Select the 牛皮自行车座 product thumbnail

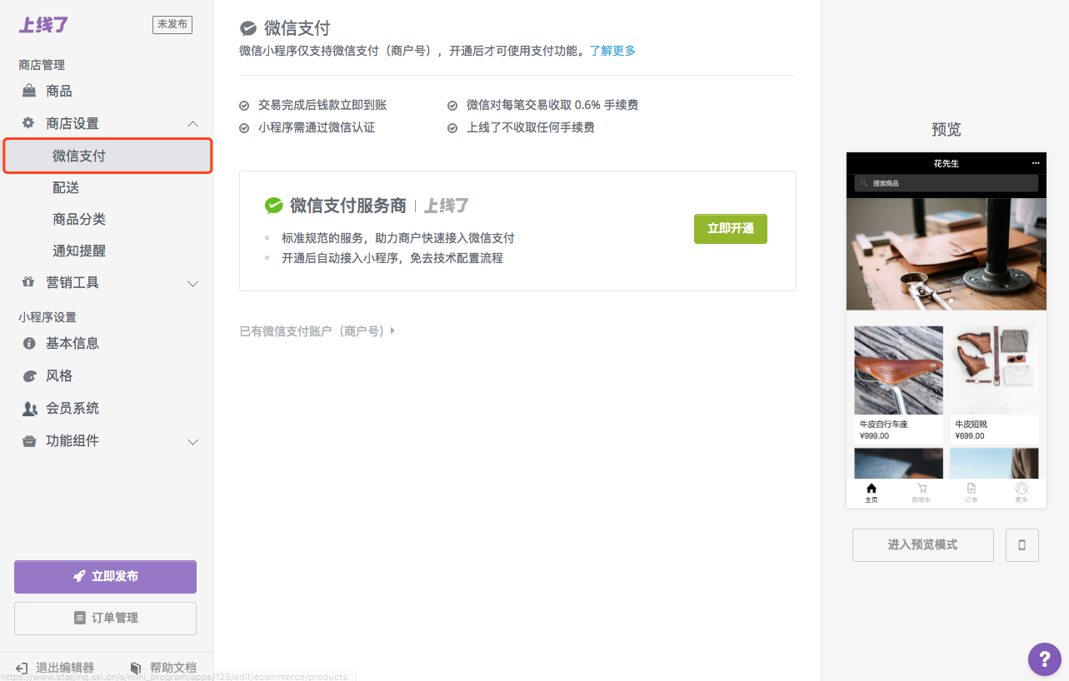899,370
